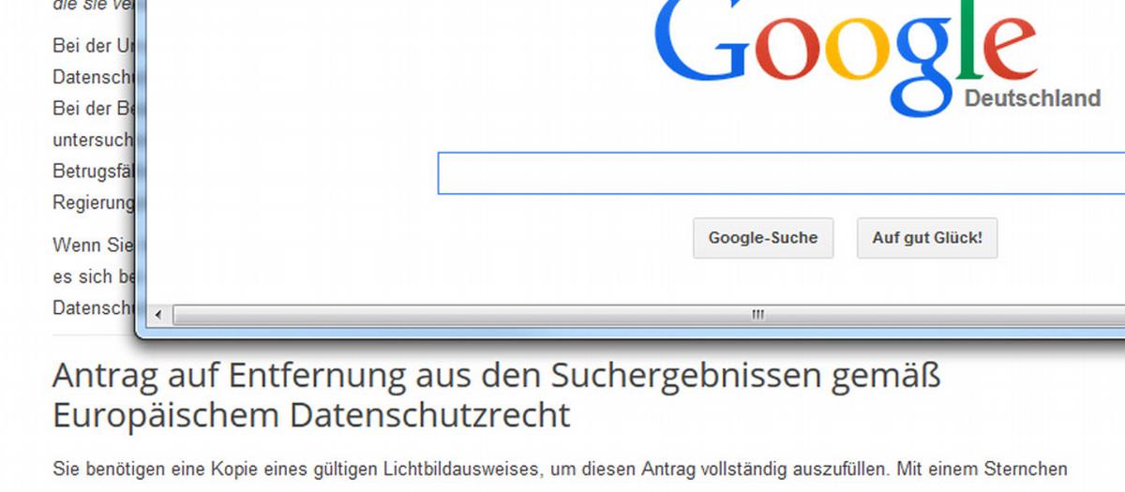Click the horizontal scrollbar thumb grip
Image resolution: width=1125 pixels, height=492 pixels.
[x=757, y=315]
